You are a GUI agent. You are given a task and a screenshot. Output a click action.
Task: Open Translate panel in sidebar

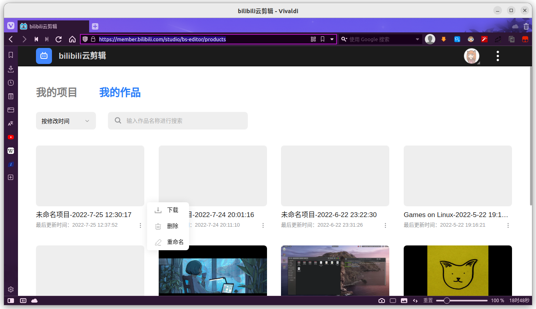coord(11,124)
